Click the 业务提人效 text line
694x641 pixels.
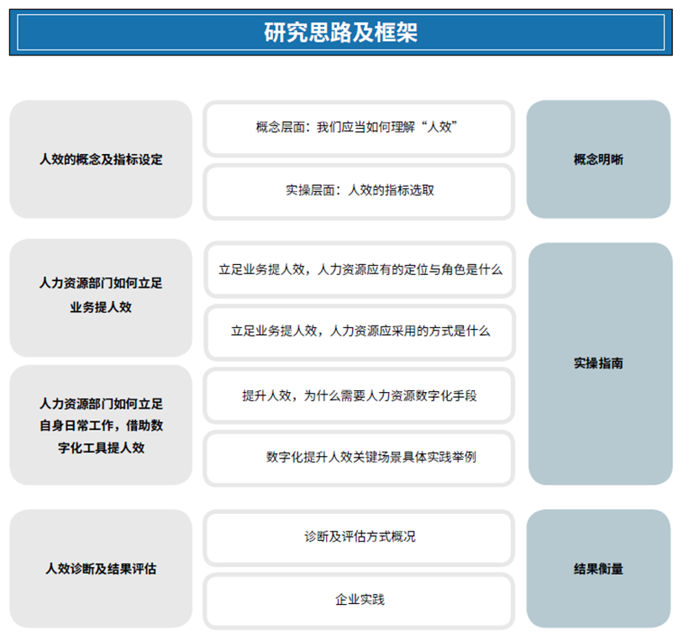[x=101, y=308]
